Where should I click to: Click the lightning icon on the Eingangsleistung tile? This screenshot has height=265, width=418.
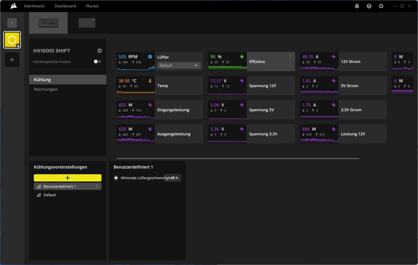(150, 105)
